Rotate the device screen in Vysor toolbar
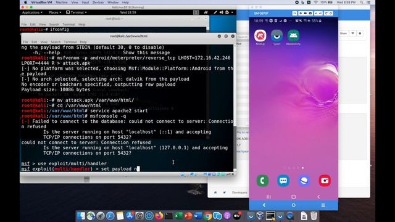 (326, 14)
